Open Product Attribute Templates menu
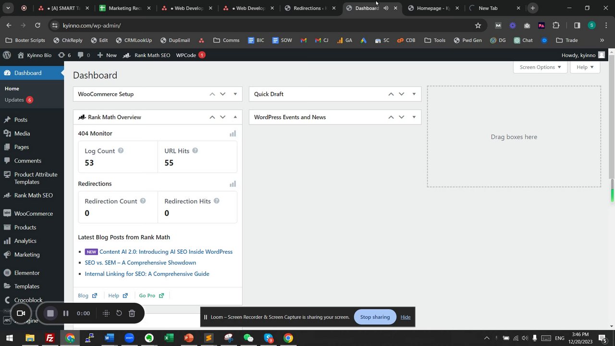 pyautogui.click(x=36, y=178)
